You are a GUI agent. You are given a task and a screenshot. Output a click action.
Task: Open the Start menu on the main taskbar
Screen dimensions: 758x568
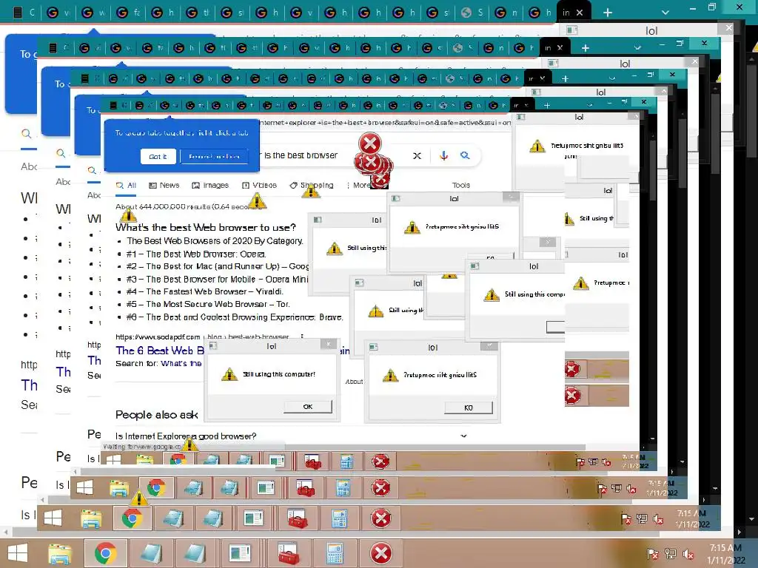(18, 553)
